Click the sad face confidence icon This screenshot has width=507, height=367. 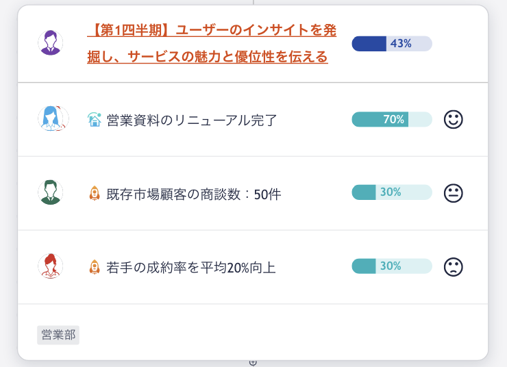[454, 267]
